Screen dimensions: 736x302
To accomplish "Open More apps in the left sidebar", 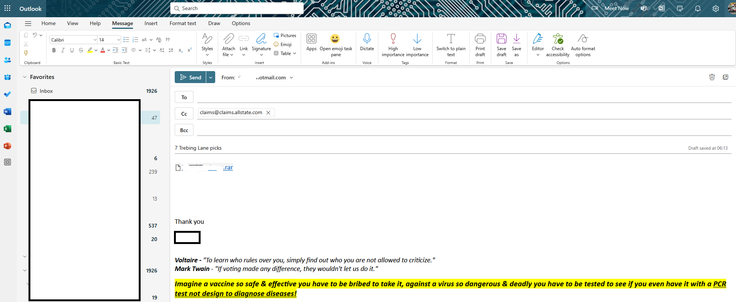I will (x=7, y=162).
